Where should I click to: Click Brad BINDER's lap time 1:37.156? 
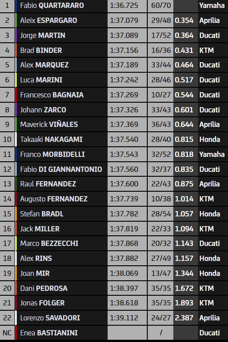pos(124,50)
